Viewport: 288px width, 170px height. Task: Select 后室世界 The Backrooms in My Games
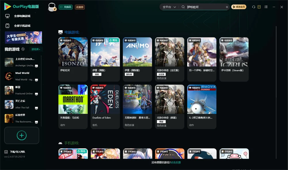22,118
